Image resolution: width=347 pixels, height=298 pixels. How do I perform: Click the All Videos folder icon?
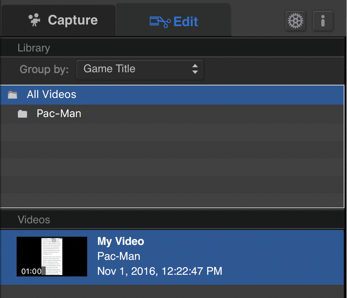(12, 94)
